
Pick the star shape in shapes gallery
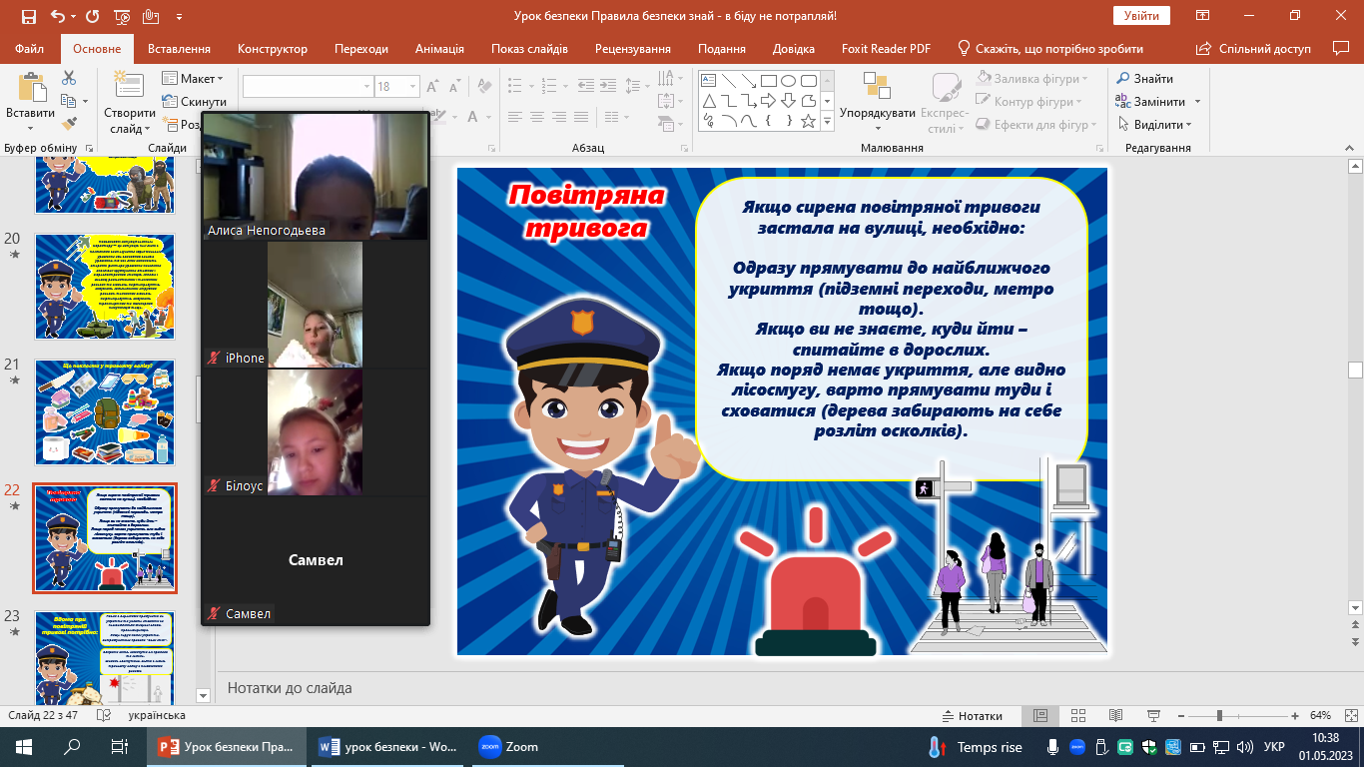click(808, 121)
